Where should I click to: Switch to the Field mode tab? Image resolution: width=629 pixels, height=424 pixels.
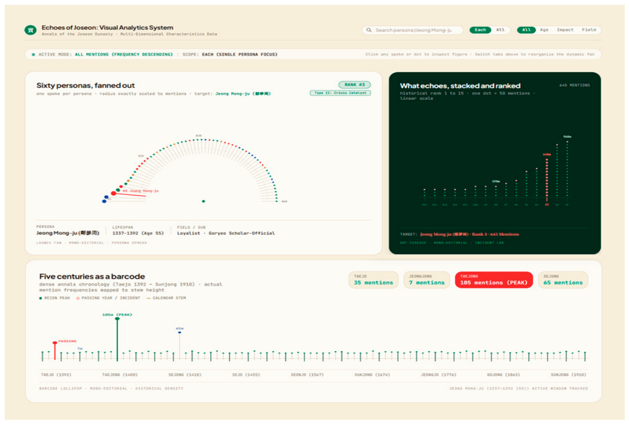[589, 30]
